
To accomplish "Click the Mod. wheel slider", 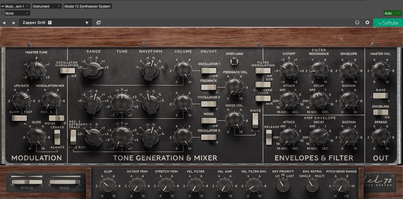I will click(65, 182).
